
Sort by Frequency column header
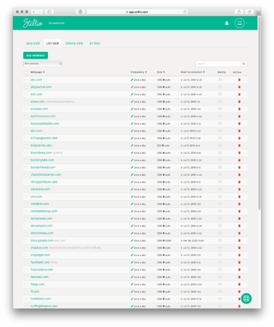pyautogui.click(x=139, y=72)
